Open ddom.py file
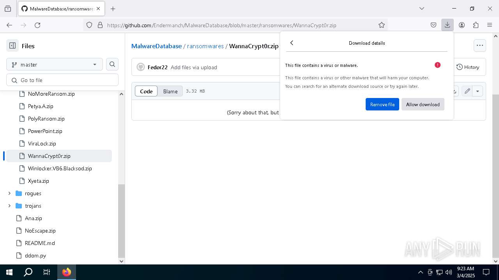Screen dimensions: 499x280 coord(35,255)
